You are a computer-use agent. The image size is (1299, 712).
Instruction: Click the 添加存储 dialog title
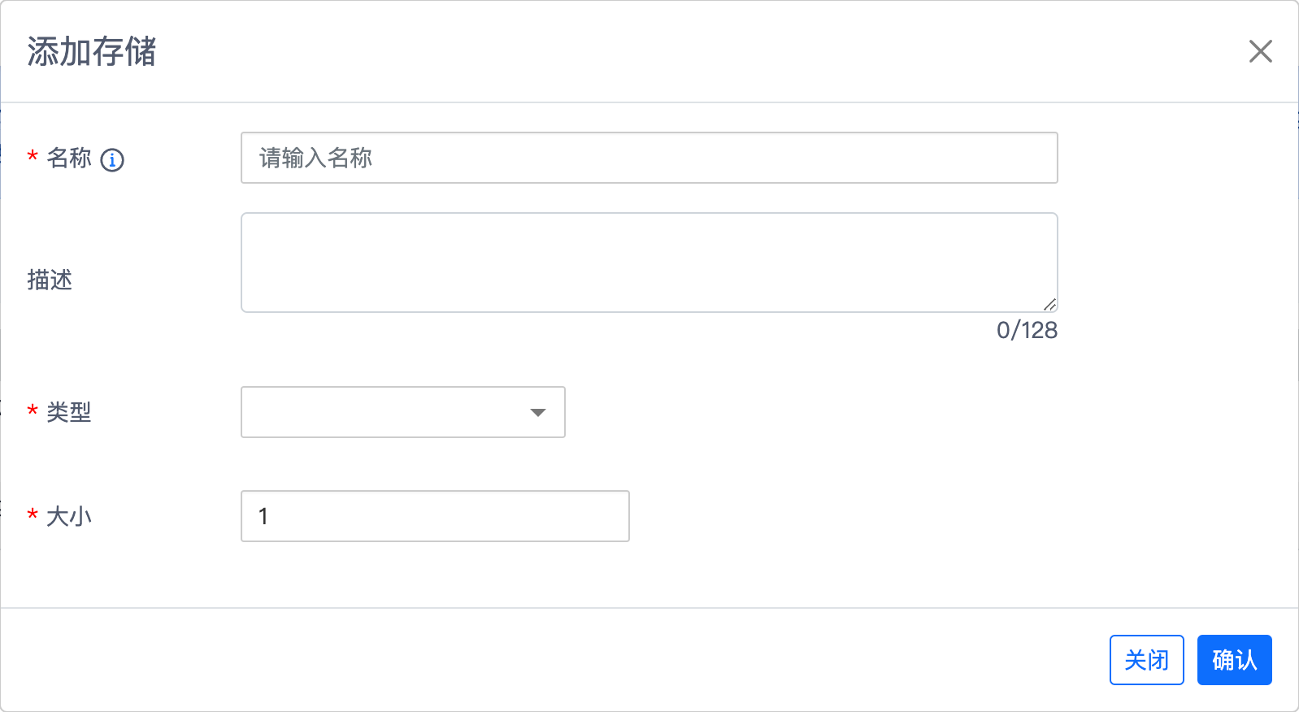click(92, 51)
